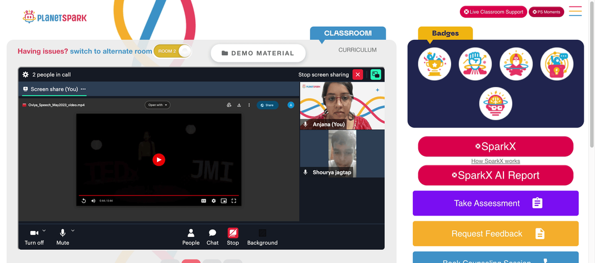The height and width of the screenshot is (263, 595).
Task: Click the video progress bar
Action: tap(159, 195)
